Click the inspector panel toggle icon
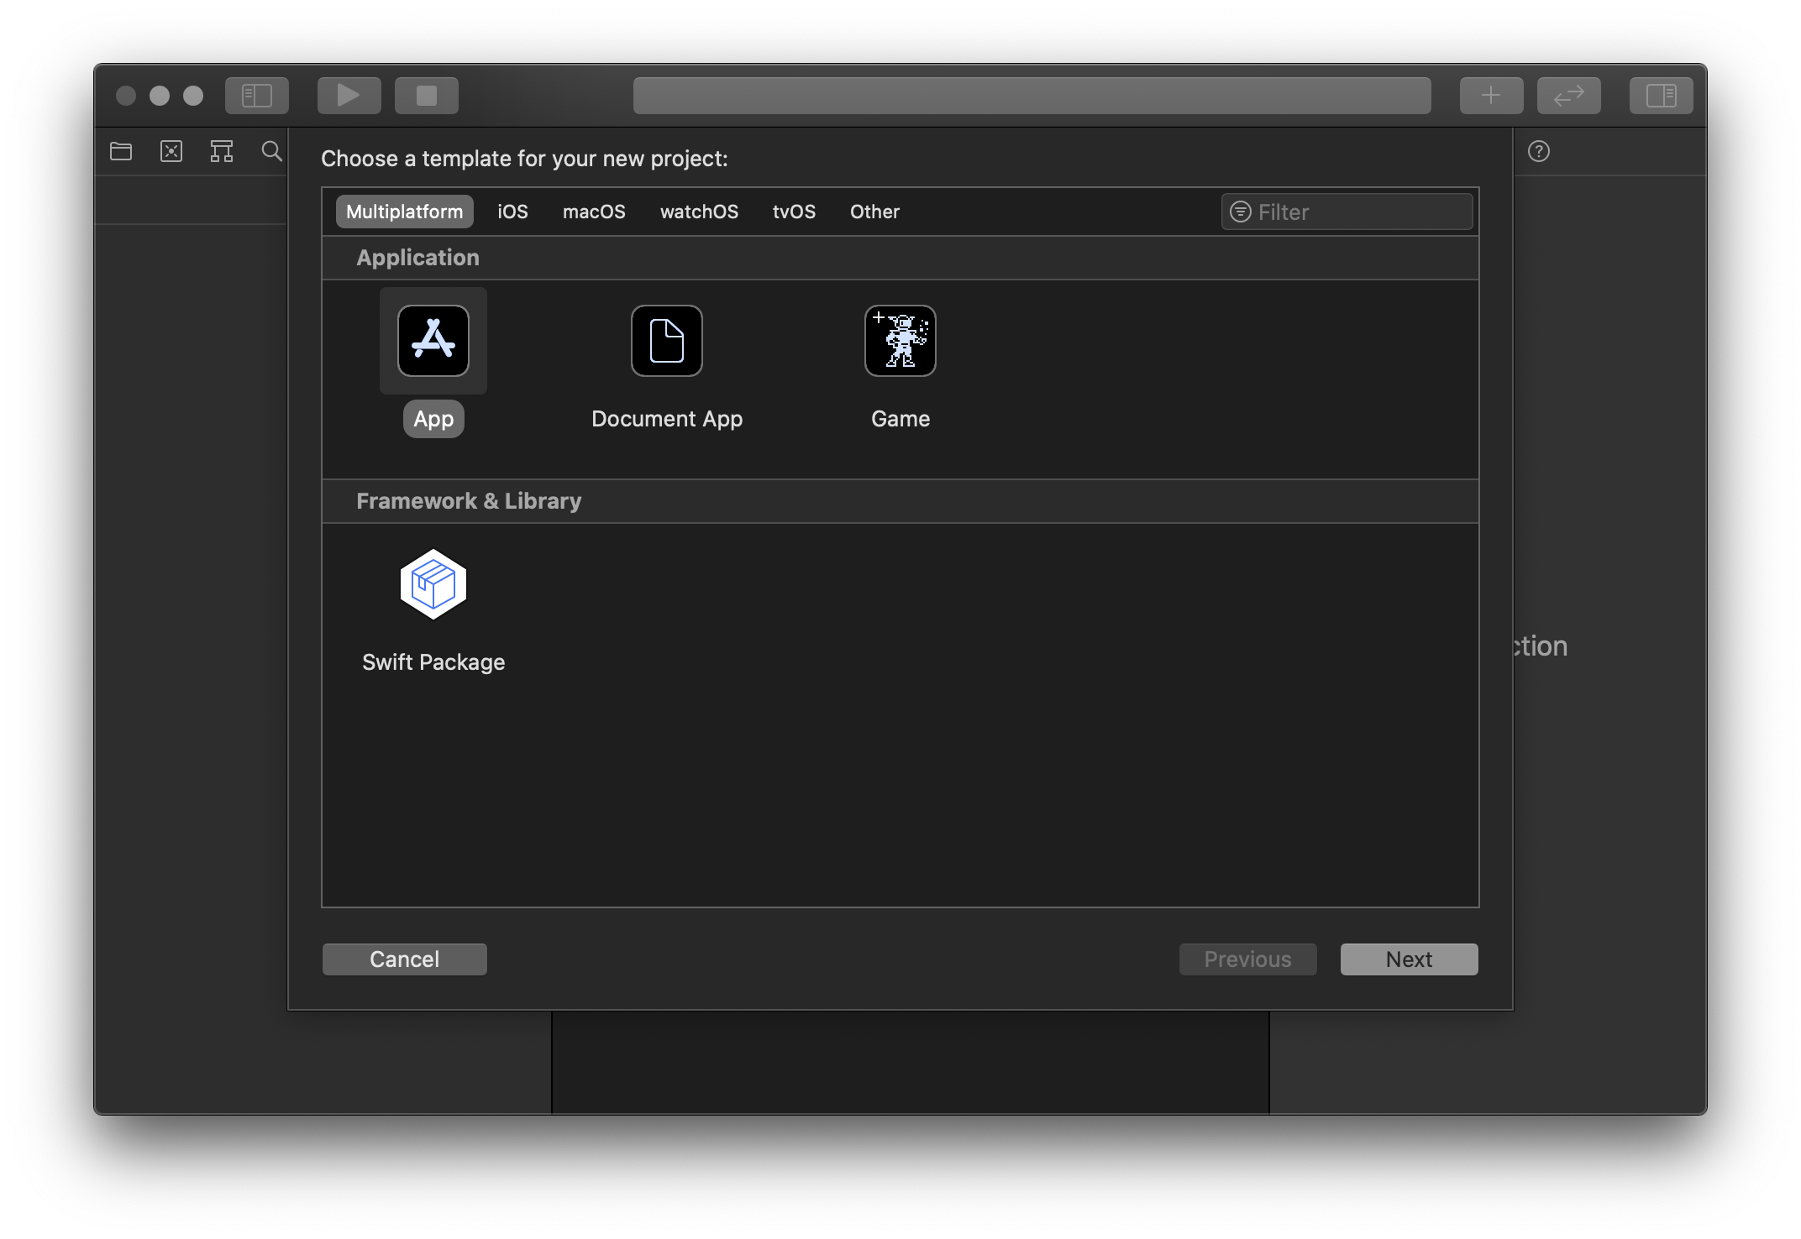The height and width of the screenshot is (1239, 1801). (1664, 94)
